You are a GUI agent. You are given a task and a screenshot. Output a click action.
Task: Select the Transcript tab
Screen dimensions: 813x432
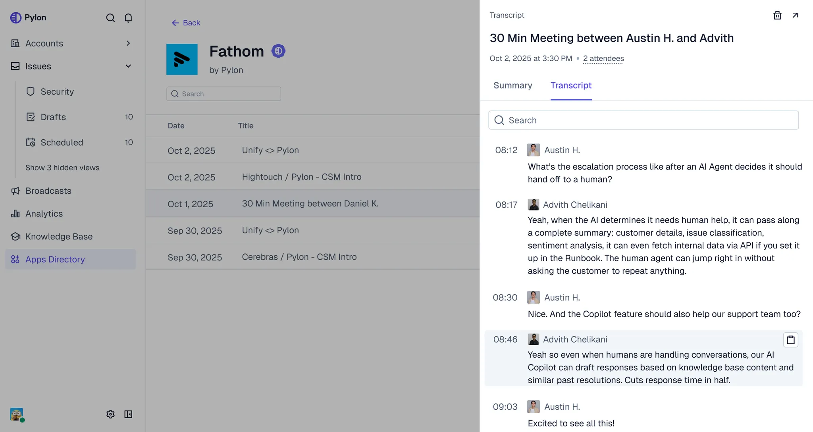point(571,85)
